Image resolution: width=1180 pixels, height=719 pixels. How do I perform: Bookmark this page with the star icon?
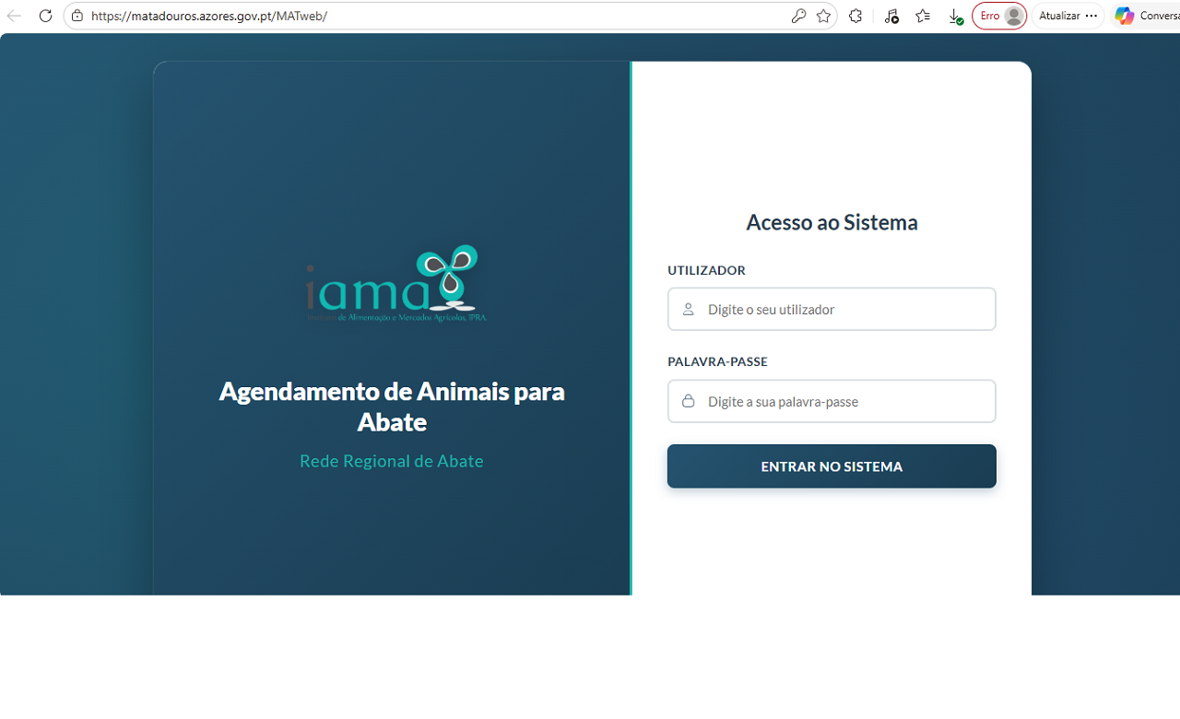[x=823, y=16]
